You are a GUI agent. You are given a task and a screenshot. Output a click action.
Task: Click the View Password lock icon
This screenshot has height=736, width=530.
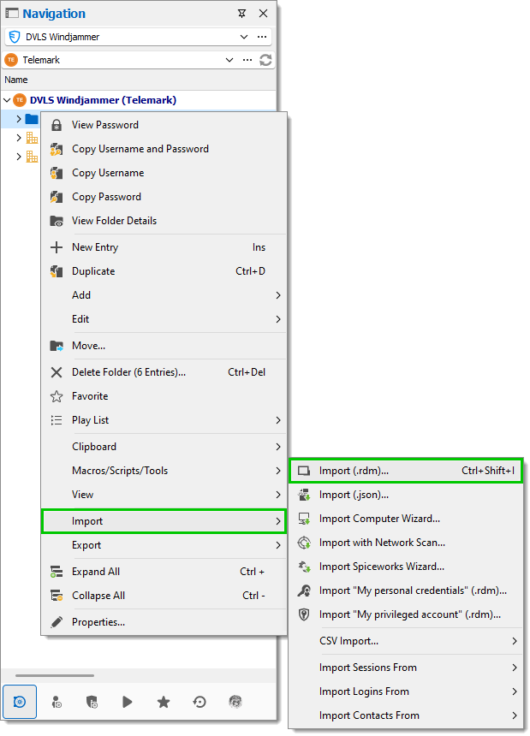57,125
